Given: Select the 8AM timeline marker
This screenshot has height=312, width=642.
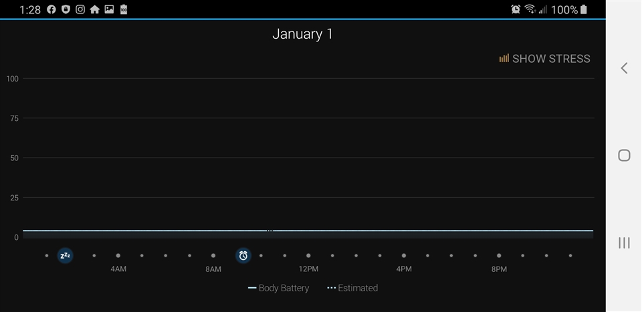Looking at the screenshot, I should (x=213, y=256).
